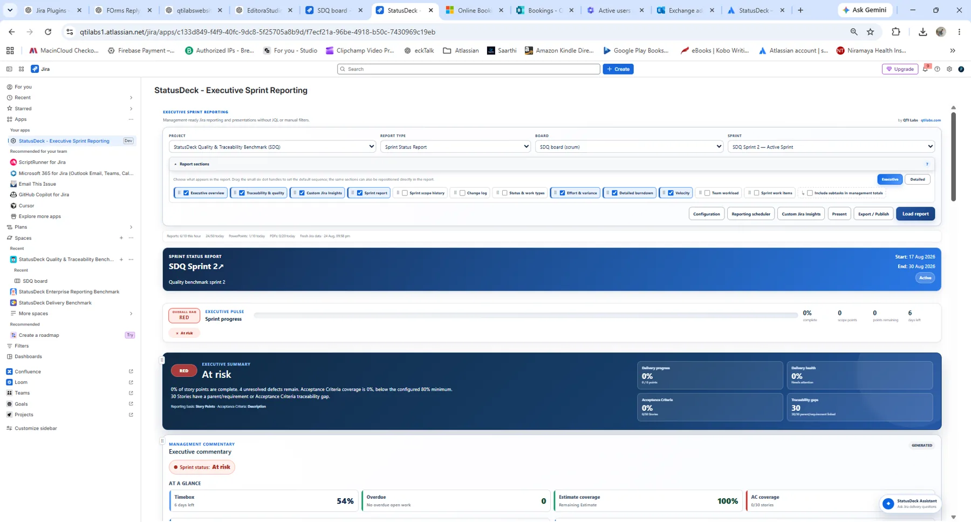The image size is (971, 522).
Task: Click the Load report button
Action: (x=915, y=214)
